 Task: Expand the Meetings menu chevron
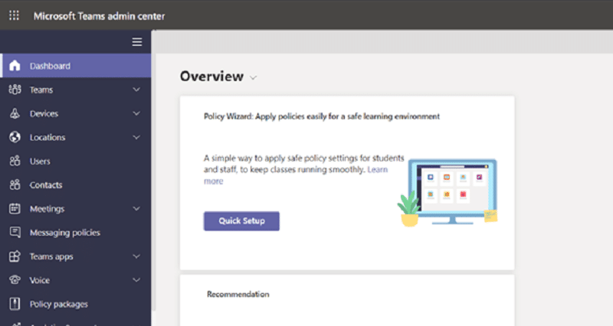[136, 209]
